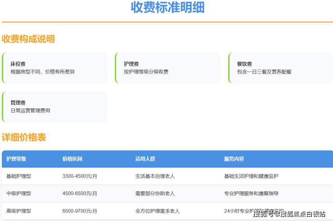
Task: Click the 4500-6500元/月 price cell
Action: [x=80, y=194]
